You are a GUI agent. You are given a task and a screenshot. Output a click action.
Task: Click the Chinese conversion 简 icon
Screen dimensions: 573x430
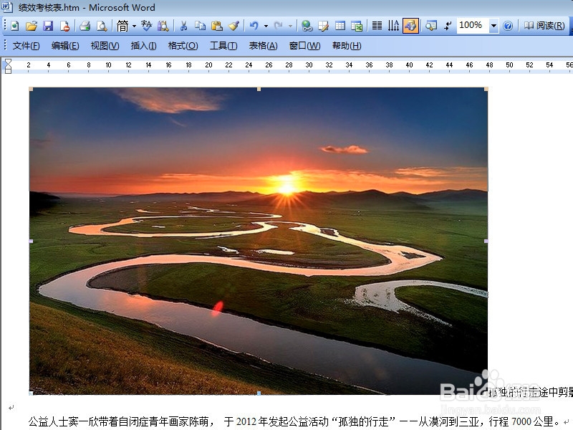click(122, 26)
